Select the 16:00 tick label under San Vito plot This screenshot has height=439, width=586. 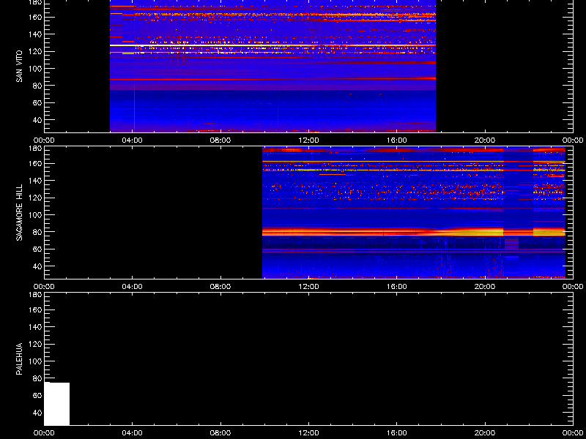pos(397,140)
